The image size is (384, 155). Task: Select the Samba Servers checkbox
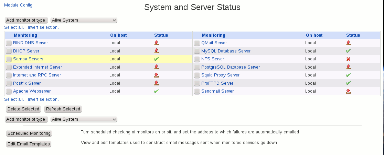pos(9,59)
